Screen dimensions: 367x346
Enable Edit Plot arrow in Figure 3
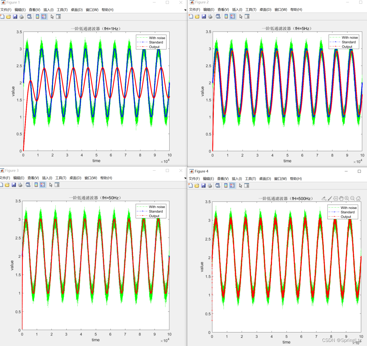pyautogui.click(x=51, y=185)
